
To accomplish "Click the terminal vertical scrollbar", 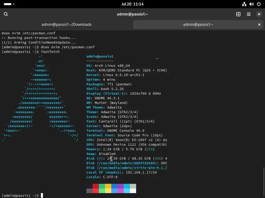I will click(263, 182).
